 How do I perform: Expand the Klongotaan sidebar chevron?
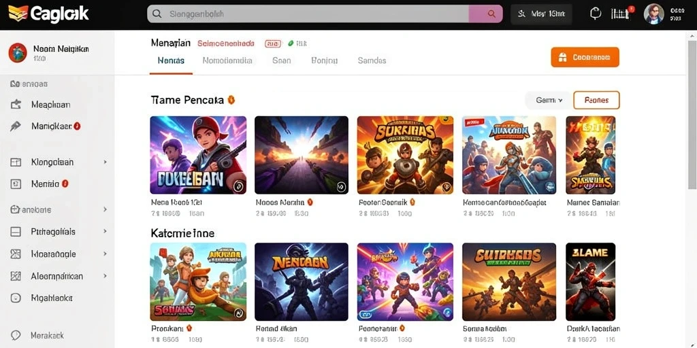click(106, 162)
